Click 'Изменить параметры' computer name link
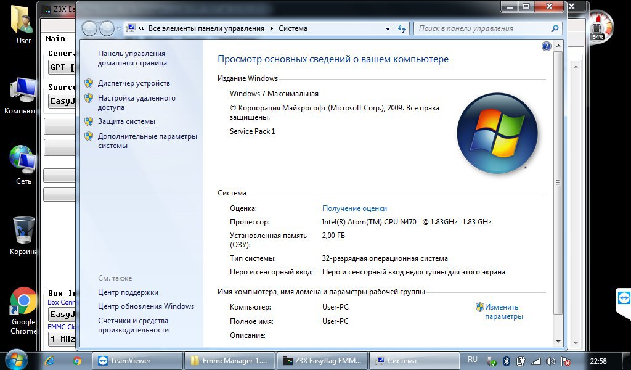The width and height of the screenshot is (631, 370). (503, 311)
